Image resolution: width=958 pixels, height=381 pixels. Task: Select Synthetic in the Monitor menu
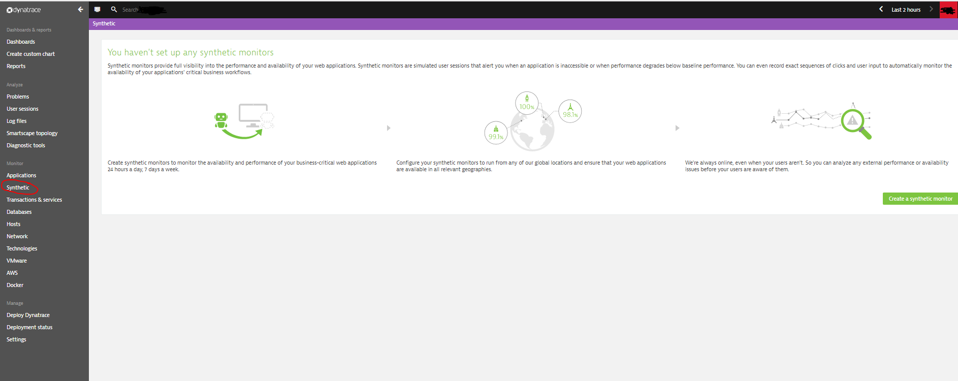tap(18, 187)
